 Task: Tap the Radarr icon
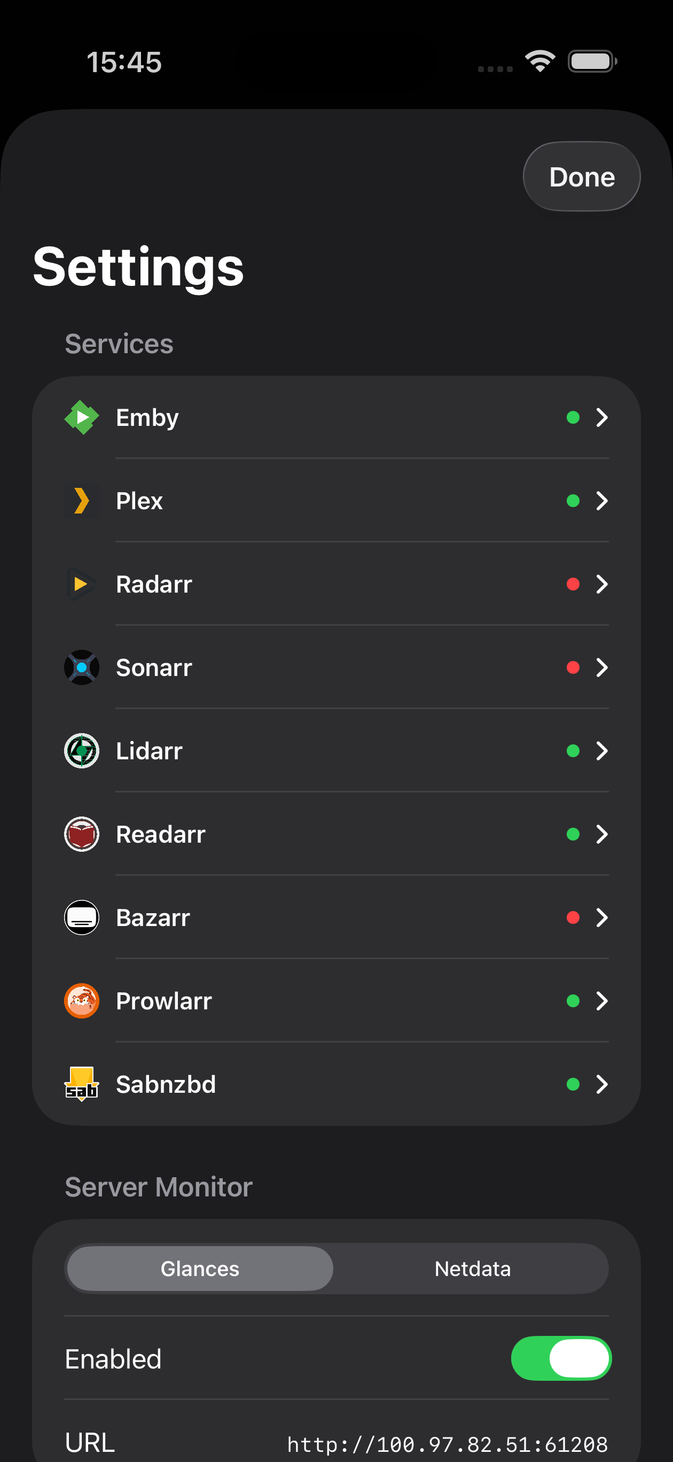(82, 584)
